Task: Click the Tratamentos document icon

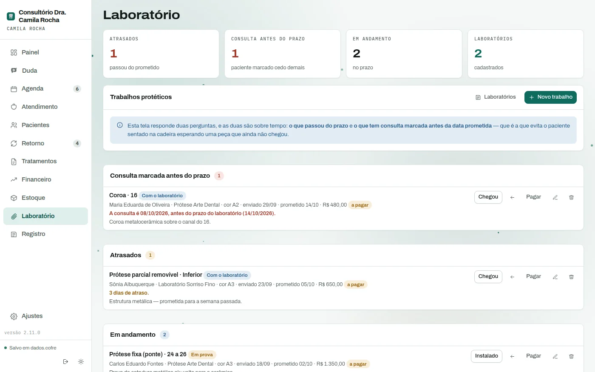Action: 14,162
